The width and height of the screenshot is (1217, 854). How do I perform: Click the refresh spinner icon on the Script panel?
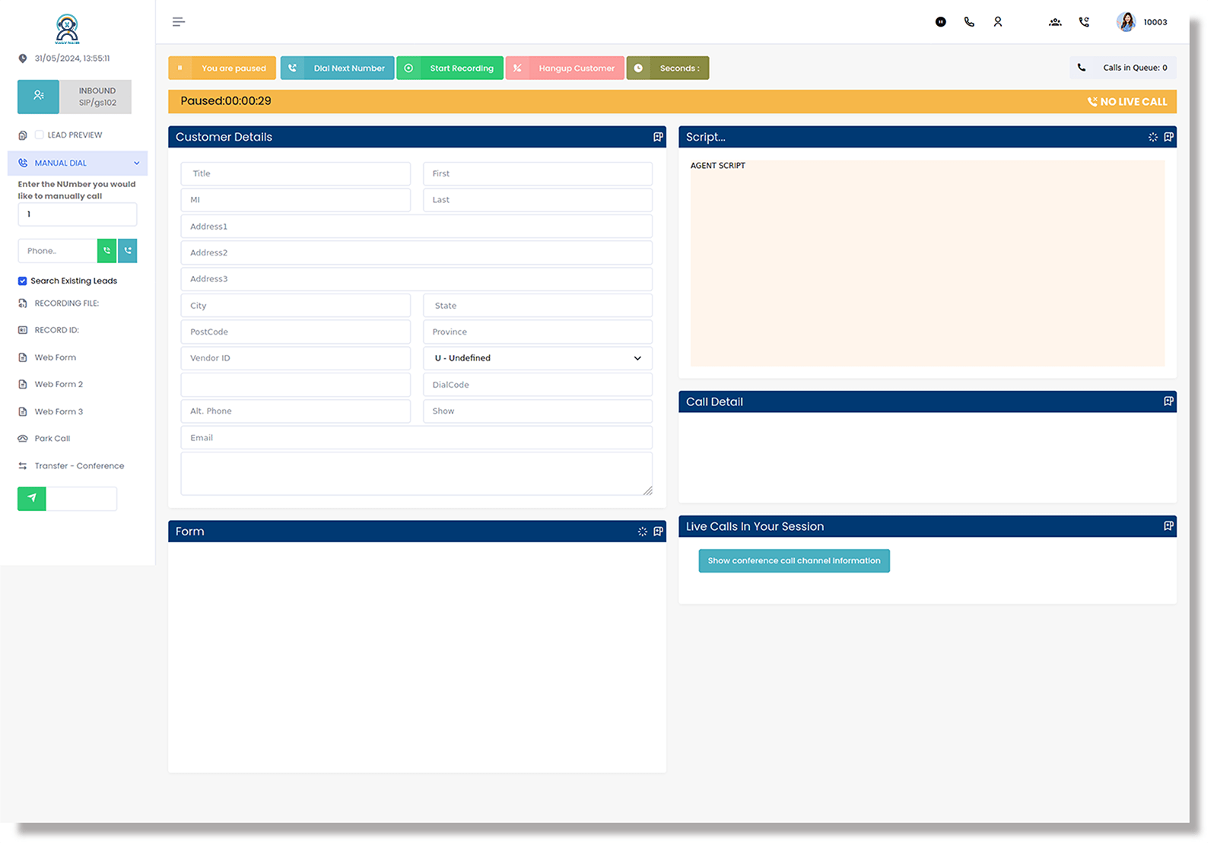click(1153, 137)
